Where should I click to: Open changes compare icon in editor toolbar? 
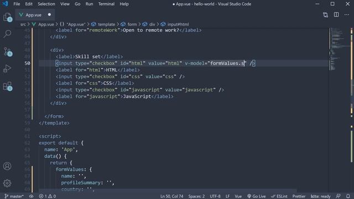325,15
